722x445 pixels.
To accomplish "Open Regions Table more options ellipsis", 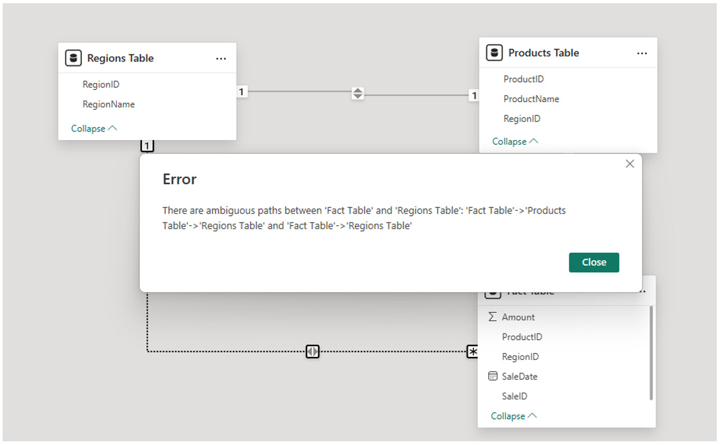I will pyautogui.click(x=221, y=59).
